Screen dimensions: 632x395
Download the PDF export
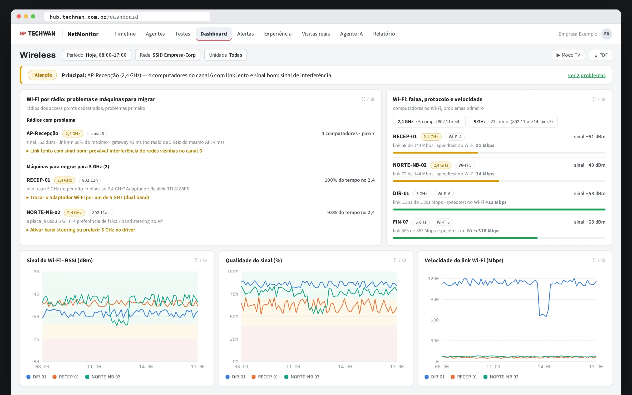(601, 55)
